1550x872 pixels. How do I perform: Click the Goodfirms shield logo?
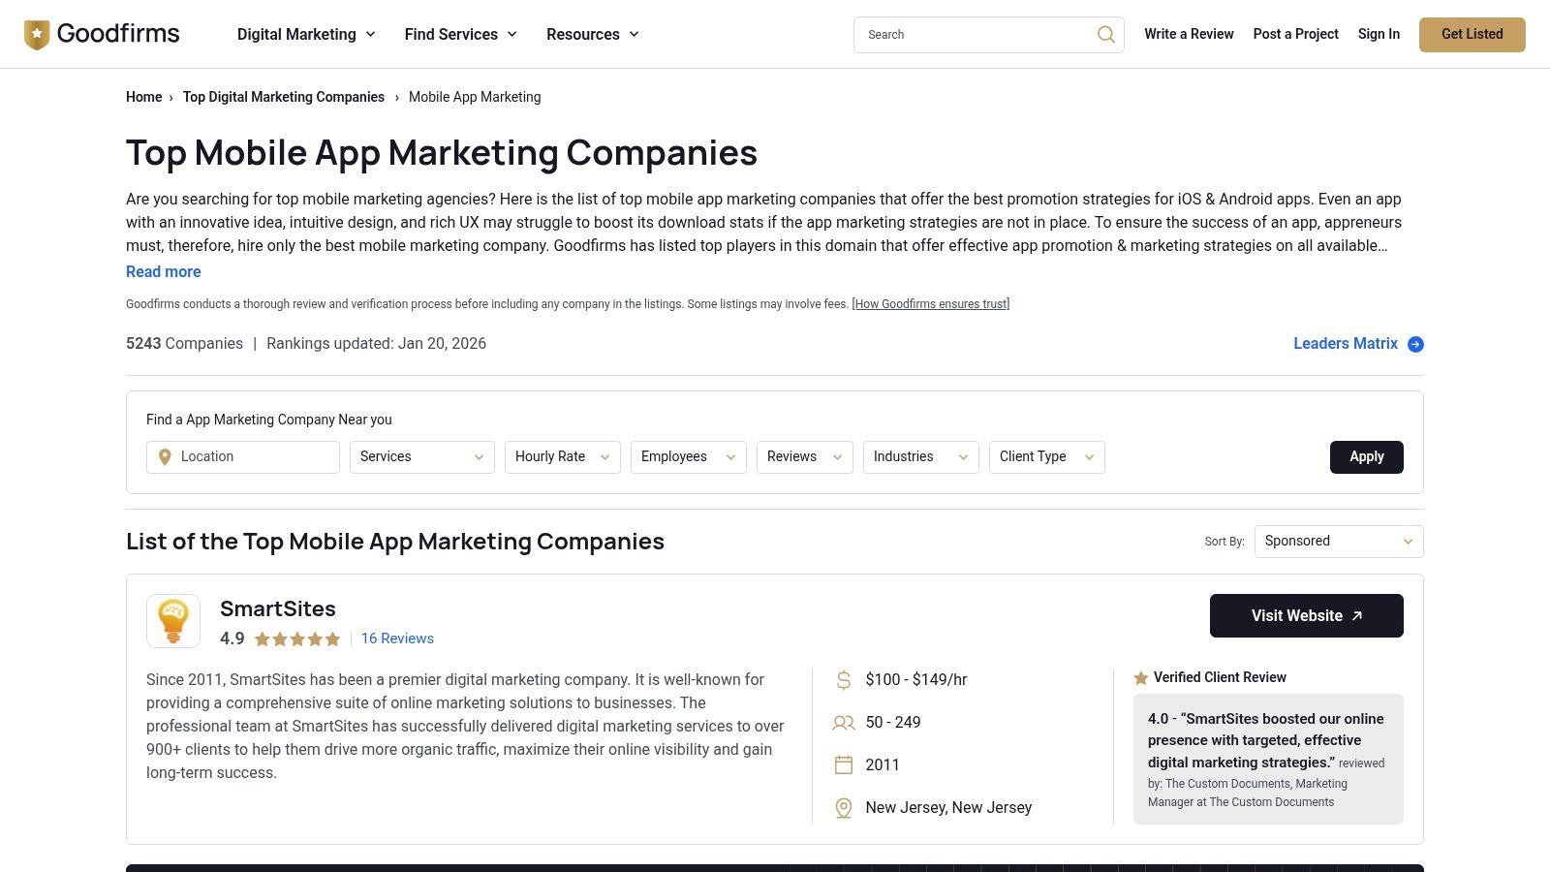click(37, 35)
